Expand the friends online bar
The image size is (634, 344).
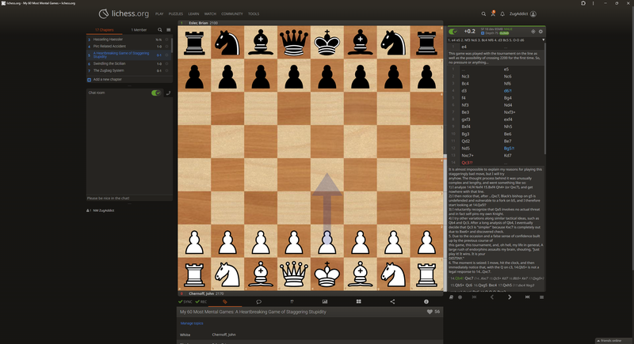click(613, 341)
